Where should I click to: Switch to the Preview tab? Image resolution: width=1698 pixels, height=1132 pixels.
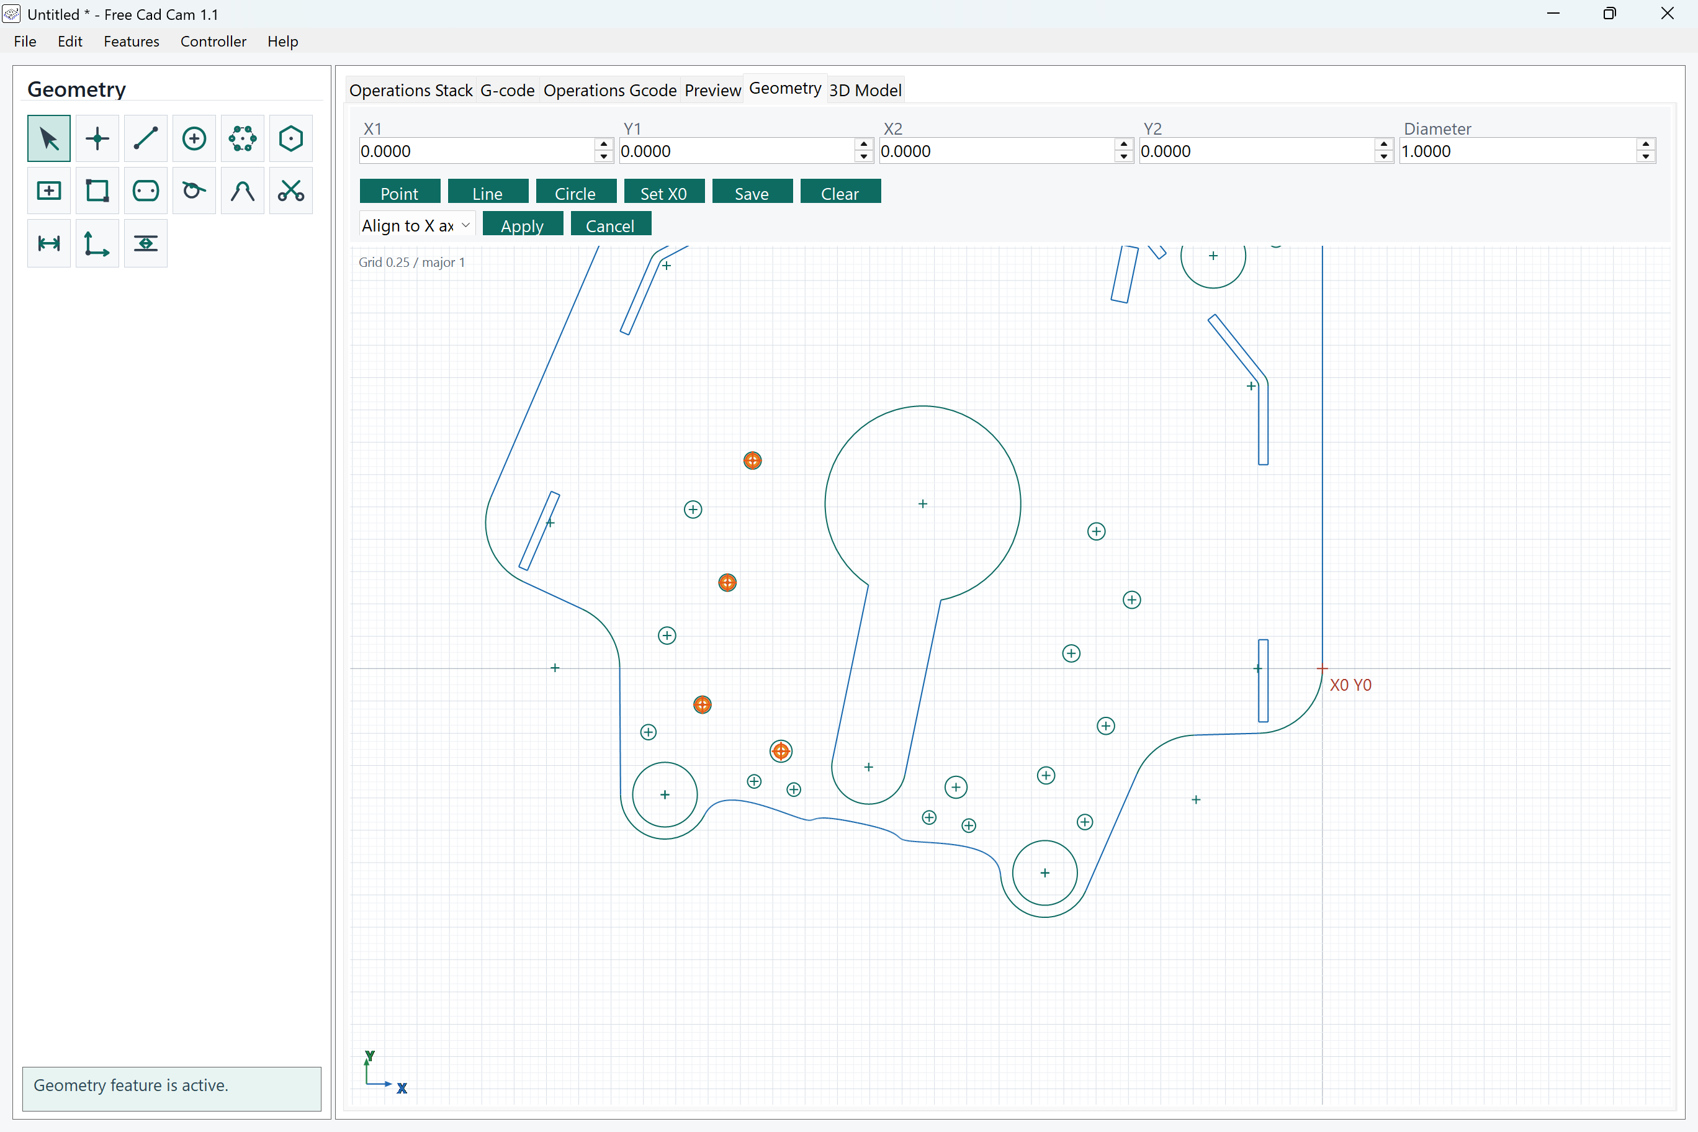coord(712,90)
